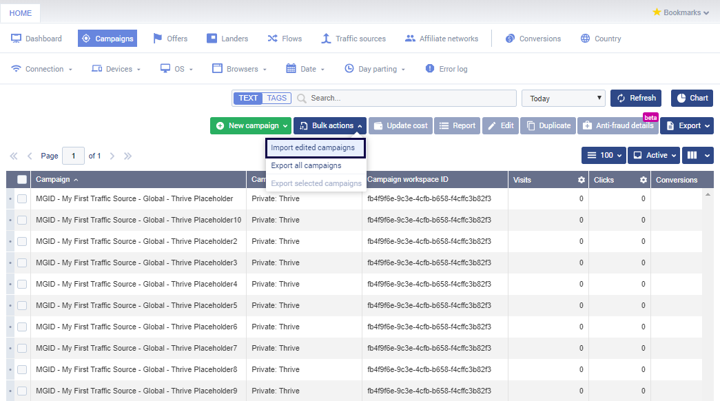
Task: Expand the Today date range dropdown
Action: [563, 99]
